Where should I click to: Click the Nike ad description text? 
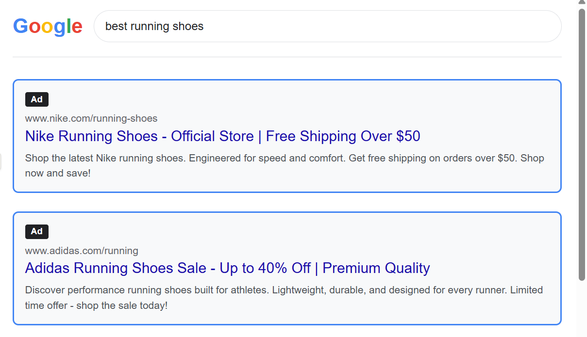(284, 165)
